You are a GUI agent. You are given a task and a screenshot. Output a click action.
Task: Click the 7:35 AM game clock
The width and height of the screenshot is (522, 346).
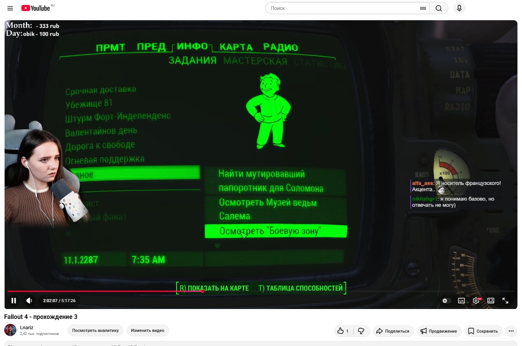coord(148,260)
